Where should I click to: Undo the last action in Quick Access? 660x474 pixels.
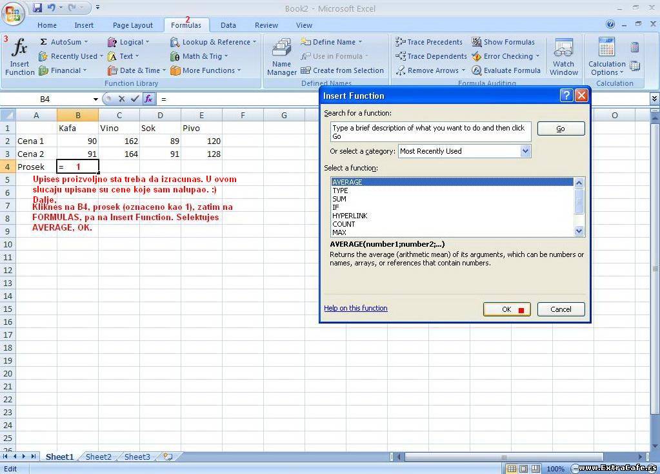[x=52, y=8]
